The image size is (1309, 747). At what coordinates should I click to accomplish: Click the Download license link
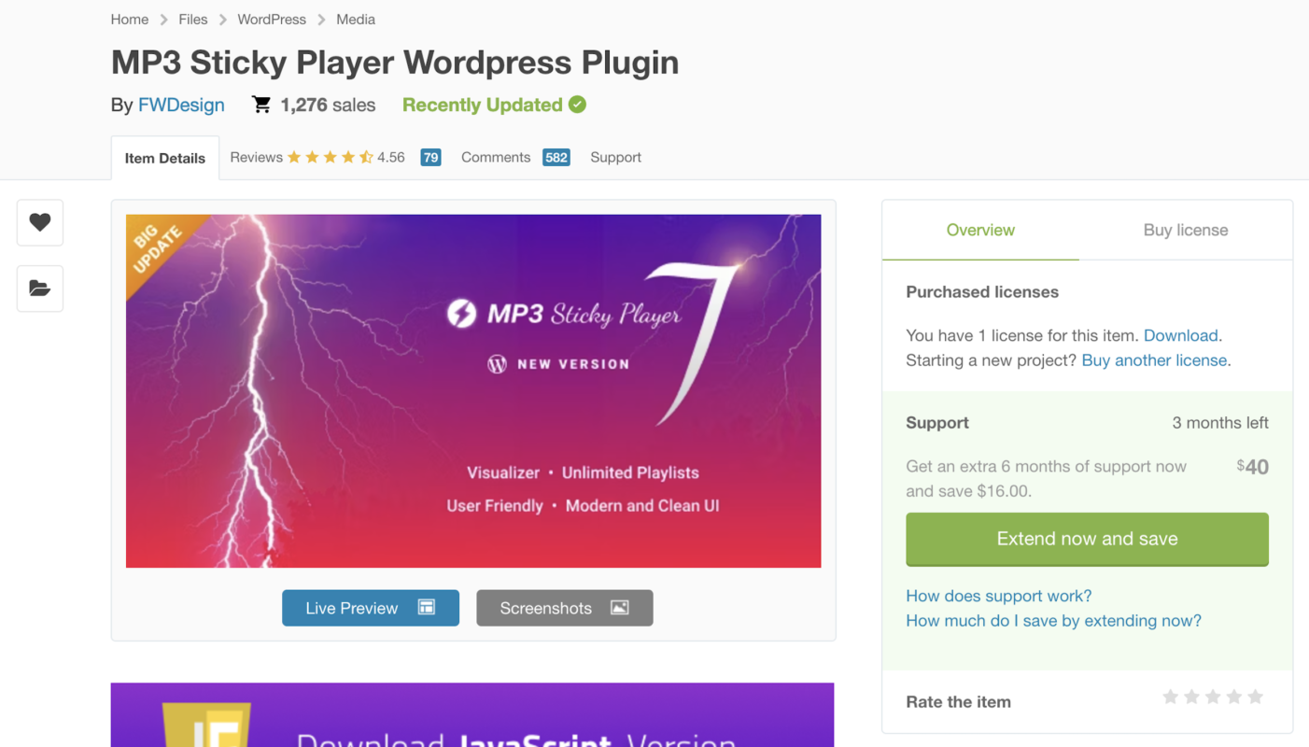point(1180,335)
